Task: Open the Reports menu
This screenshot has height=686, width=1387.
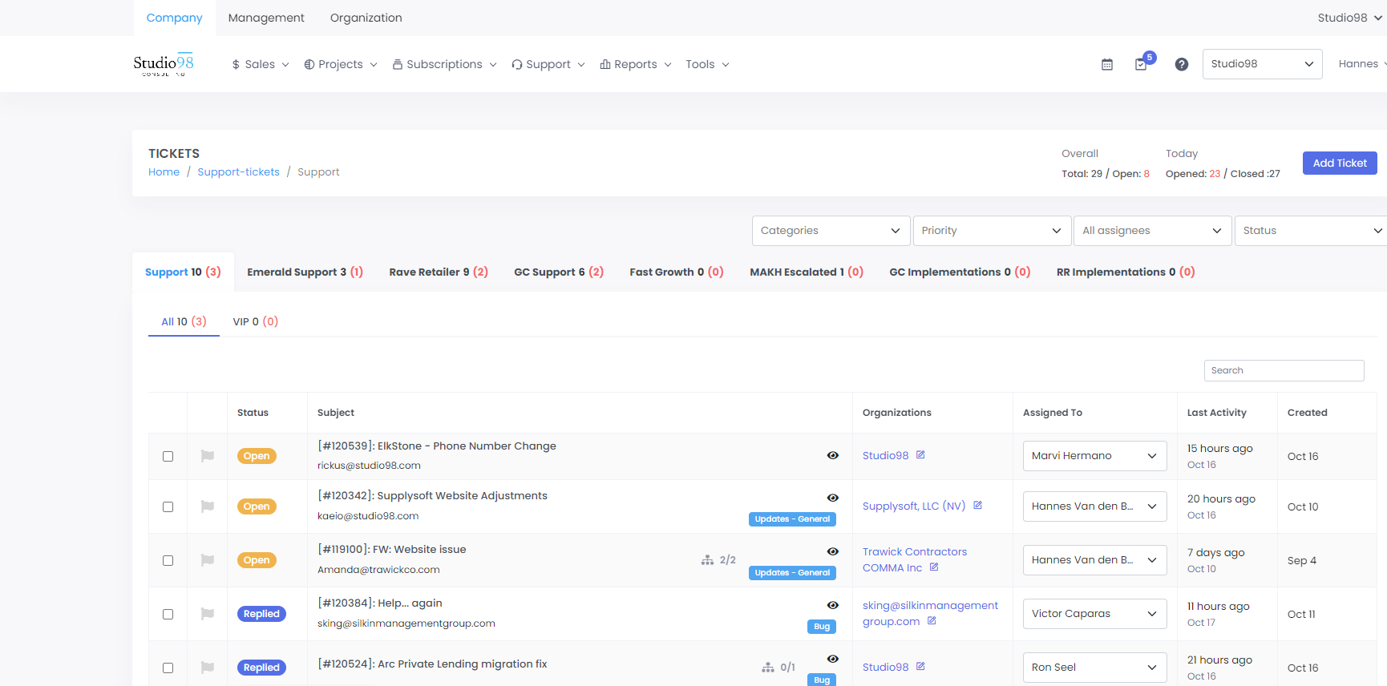Action: [635, 64]
